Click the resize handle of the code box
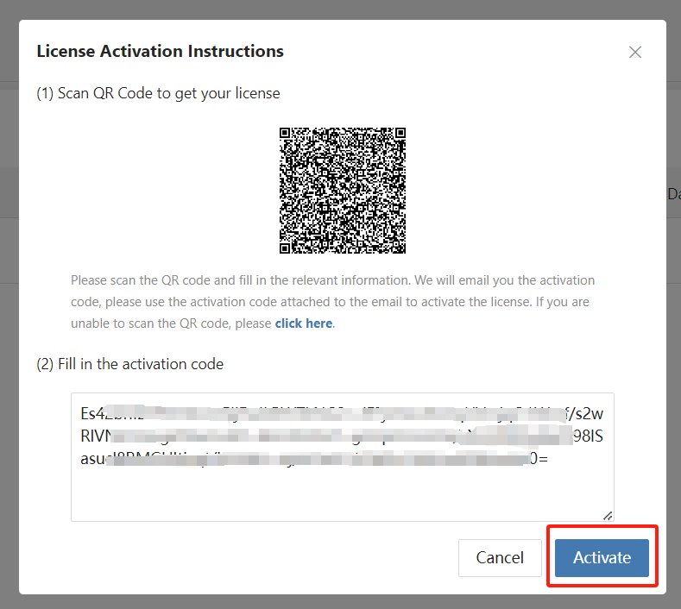The height and width of the screenshot is (609, 681). pos(608,516)
